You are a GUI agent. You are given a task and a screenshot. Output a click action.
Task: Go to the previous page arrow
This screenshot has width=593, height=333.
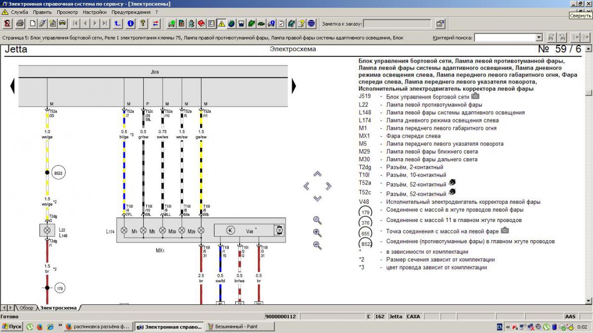(85, 23)
